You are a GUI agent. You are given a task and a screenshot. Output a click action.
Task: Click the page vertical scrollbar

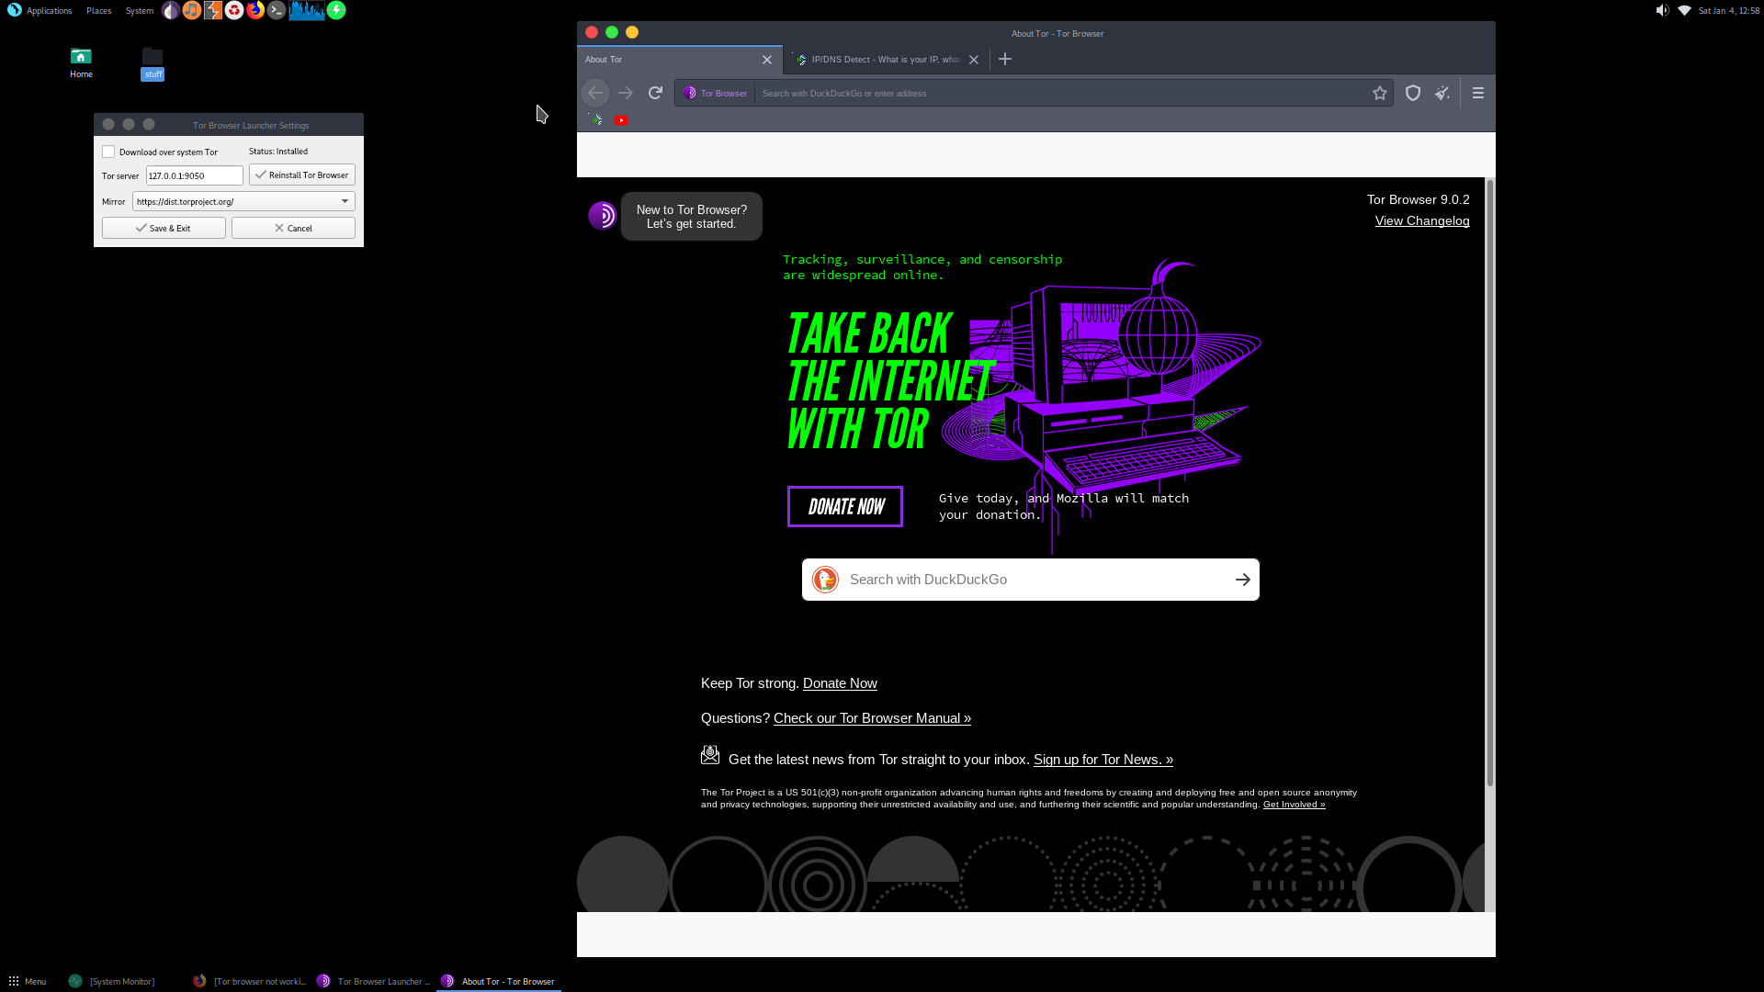[x=1489, y=482]
